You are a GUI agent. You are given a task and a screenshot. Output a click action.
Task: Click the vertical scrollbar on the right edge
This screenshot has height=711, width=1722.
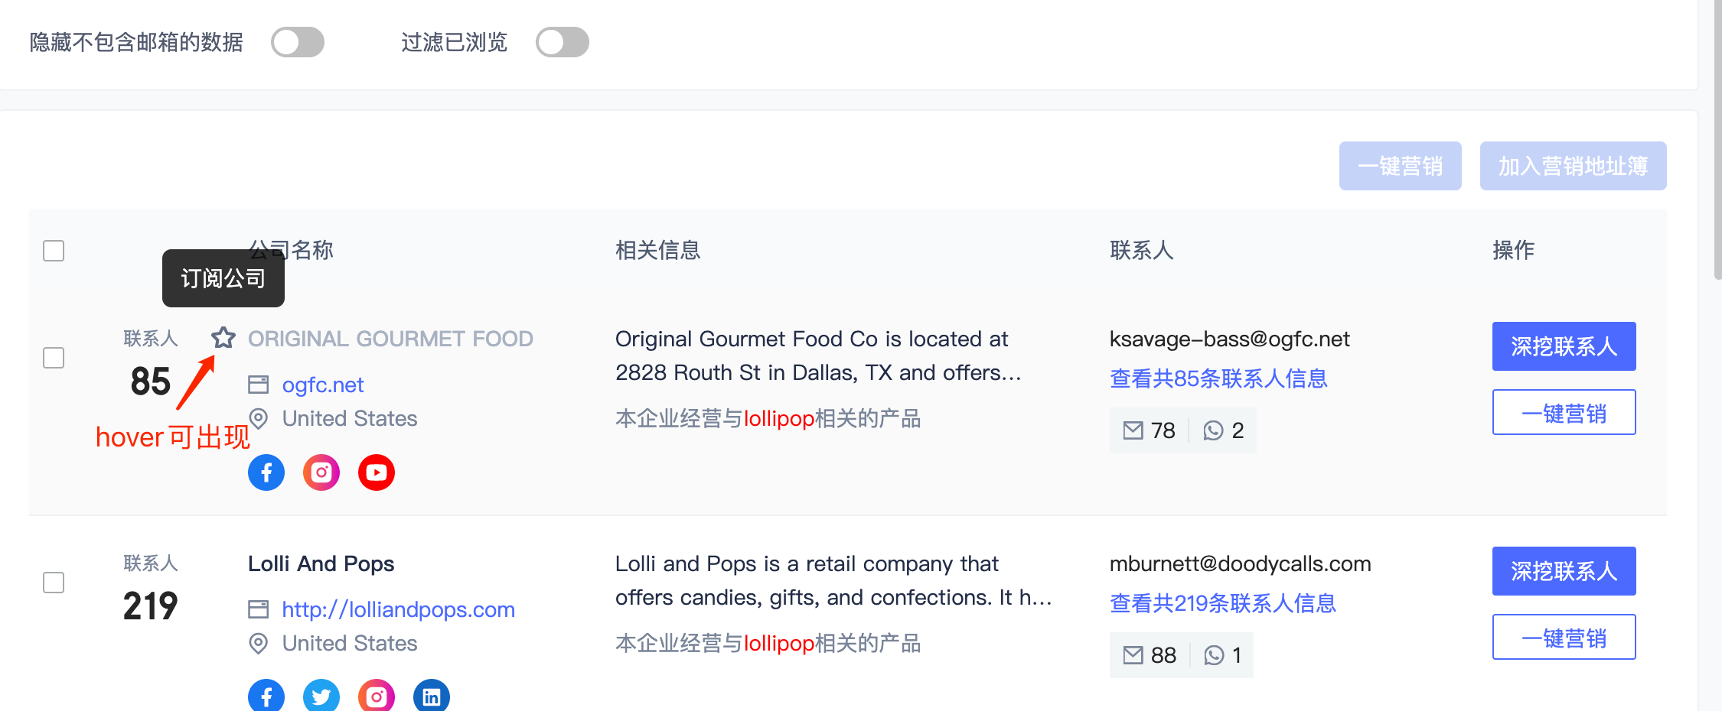click(1717, 138)
